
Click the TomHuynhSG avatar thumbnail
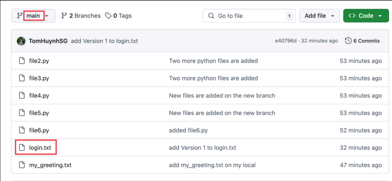[x=21, y=41]
